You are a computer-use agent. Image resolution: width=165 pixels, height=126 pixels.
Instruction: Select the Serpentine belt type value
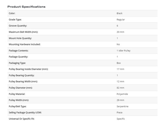click(122, 106)
